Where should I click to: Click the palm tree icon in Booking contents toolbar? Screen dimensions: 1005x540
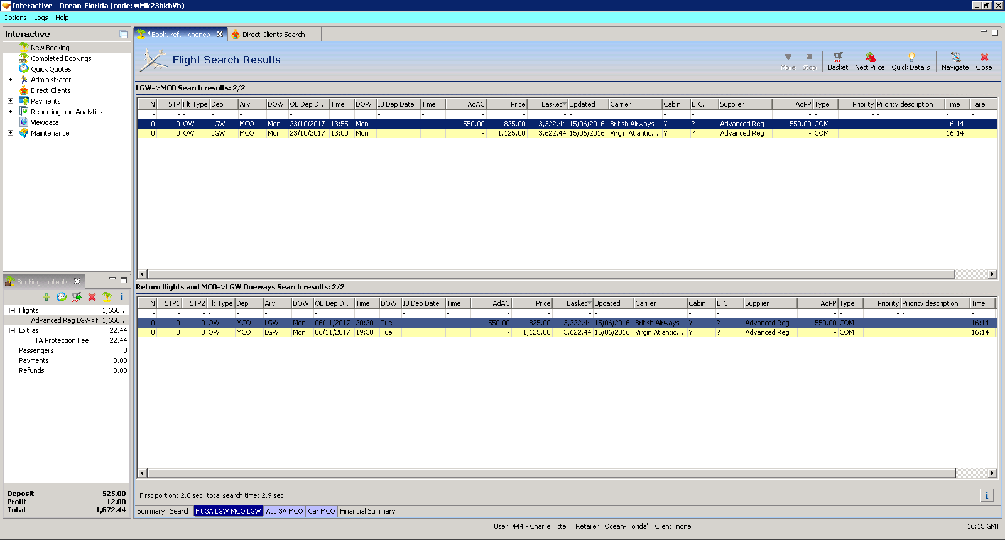coord(107,297)
